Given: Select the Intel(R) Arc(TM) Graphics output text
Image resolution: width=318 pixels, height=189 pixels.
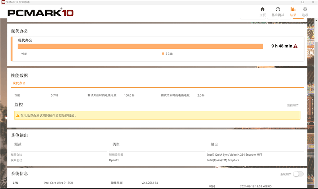Looking at the screenshot, I should pyautogui.click(x=223, y=160).
